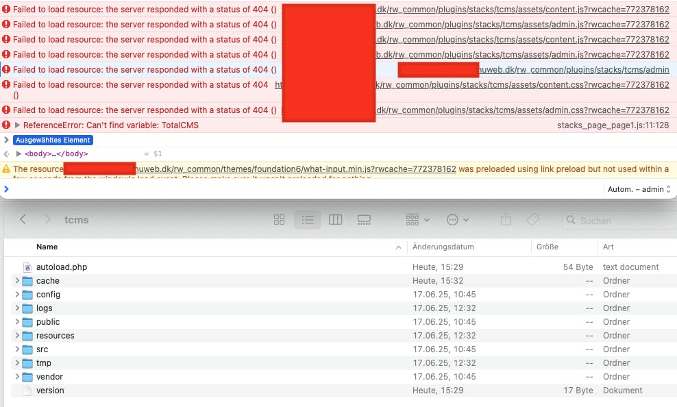Click the Finder search field 'Suchen'
Viewport: 677px width, 407px height.
[621, 221]
